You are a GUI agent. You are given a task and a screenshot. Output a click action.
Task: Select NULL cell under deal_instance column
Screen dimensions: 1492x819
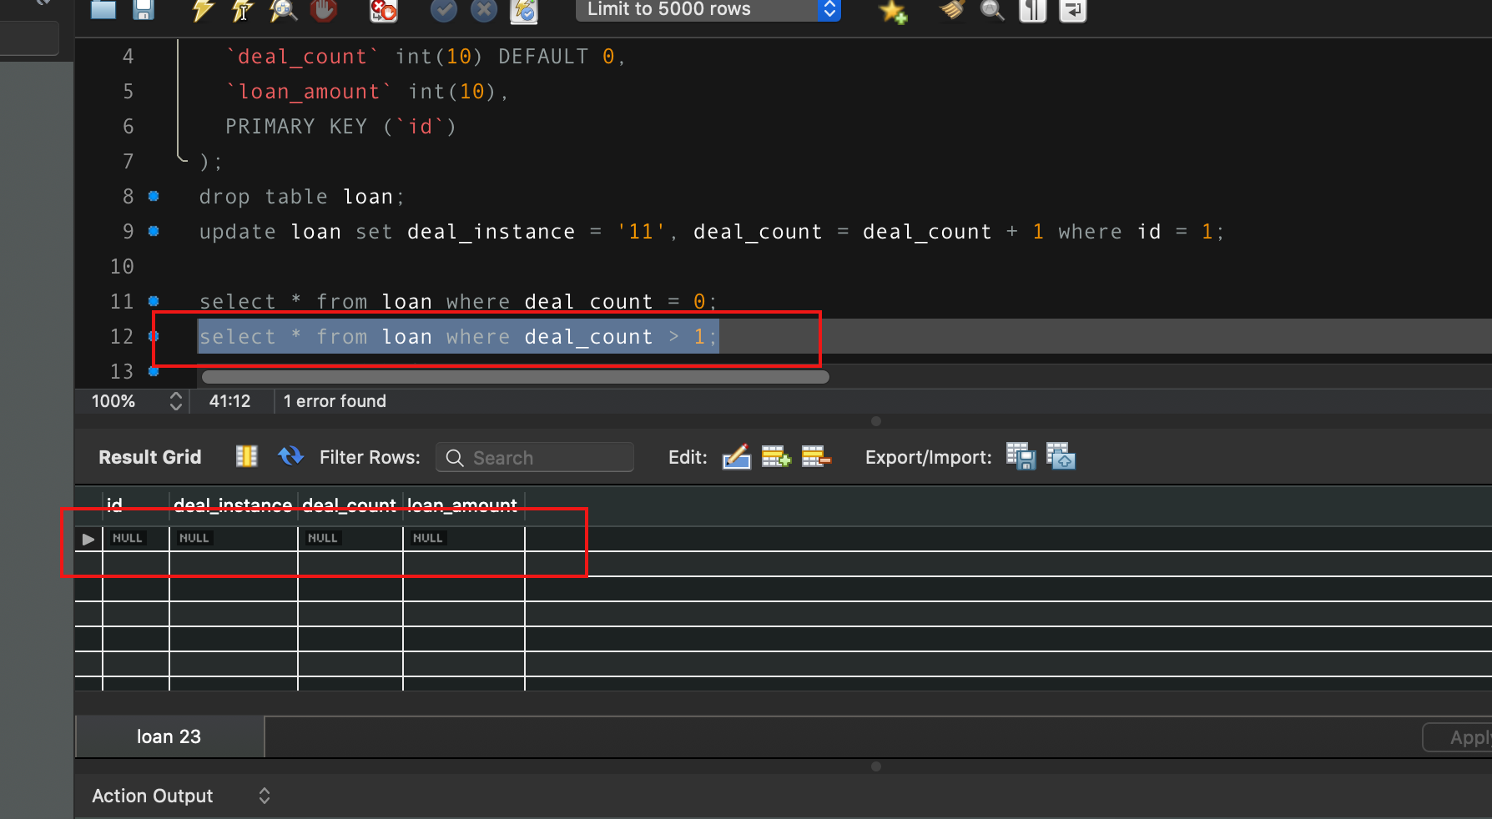click(233, 539)
